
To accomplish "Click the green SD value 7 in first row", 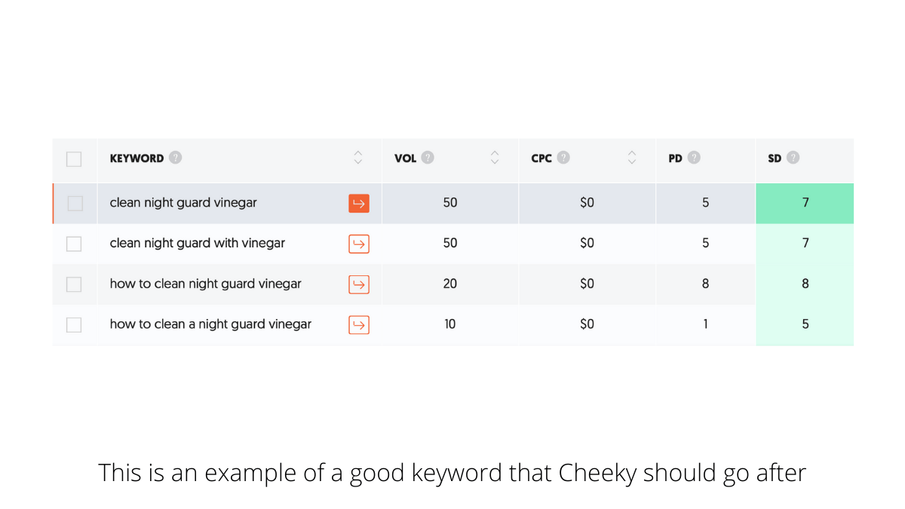I will [x=805, y=204].
